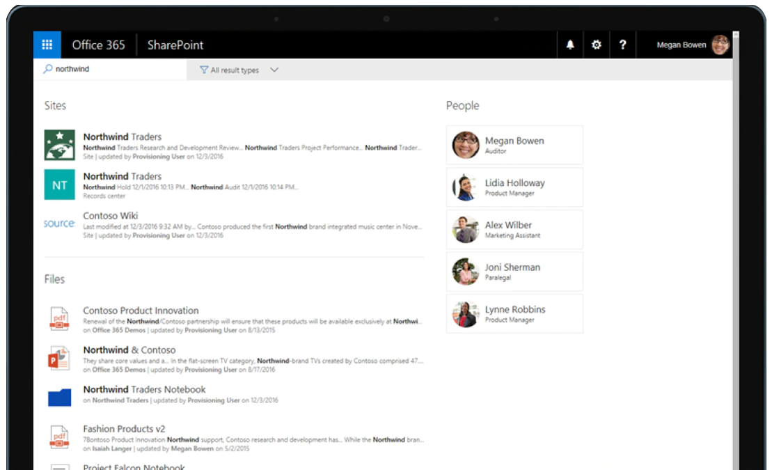
Task: Go to Office 365 home
Action: 98,45
